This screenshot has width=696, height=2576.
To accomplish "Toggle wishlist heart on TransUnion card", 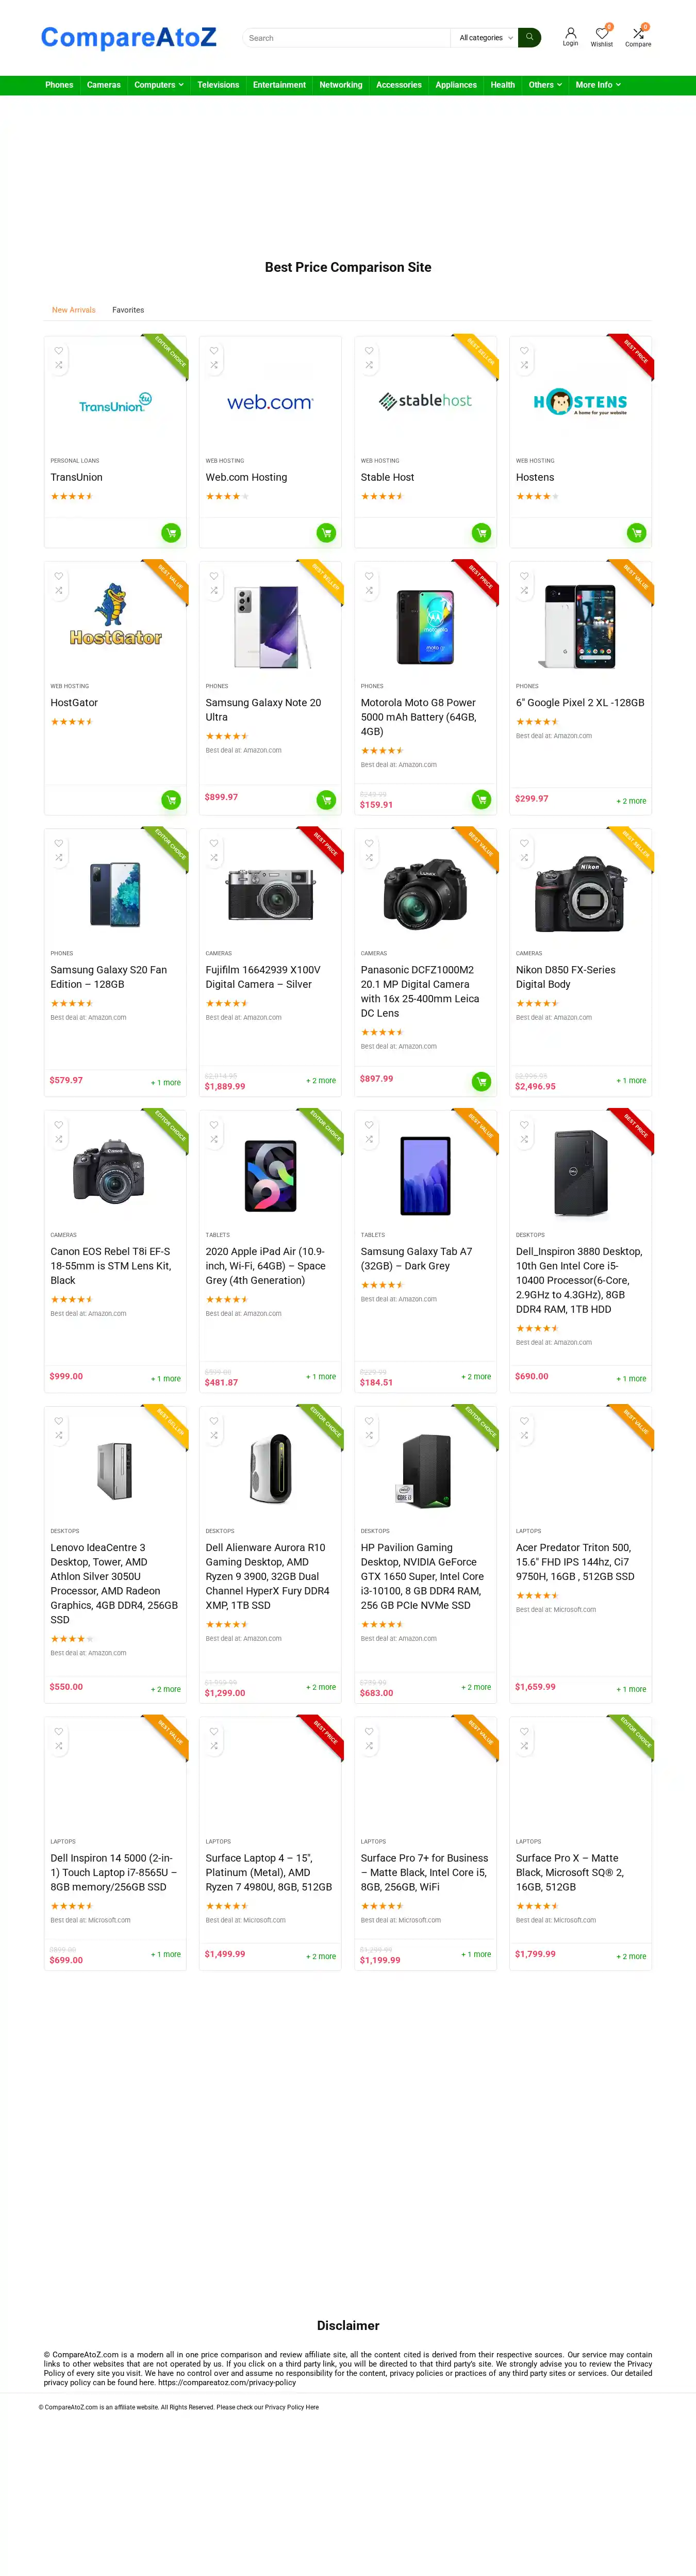I will tap(59, 351).
